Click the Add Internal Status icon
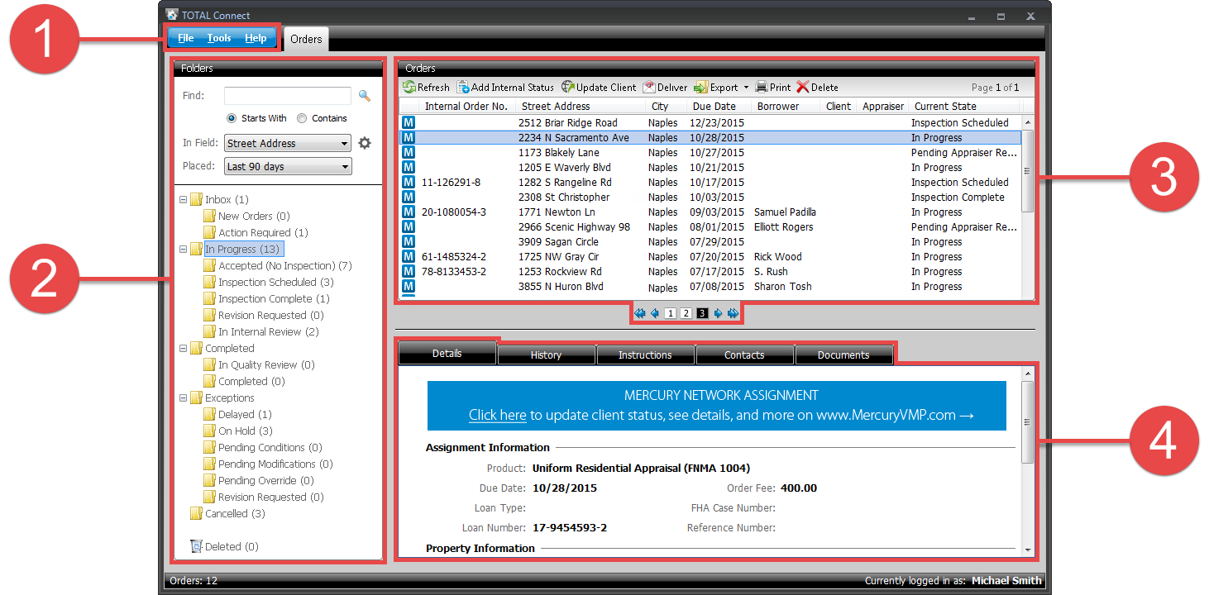 (x=463, y=87)
